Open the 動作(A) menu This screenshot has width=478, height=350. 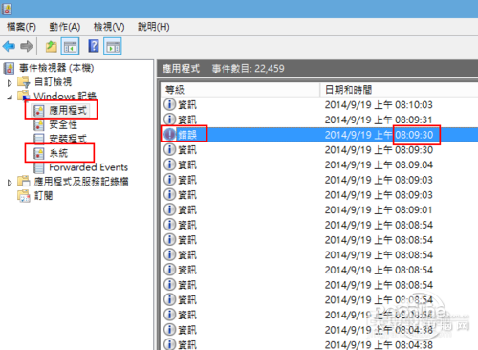65,27
